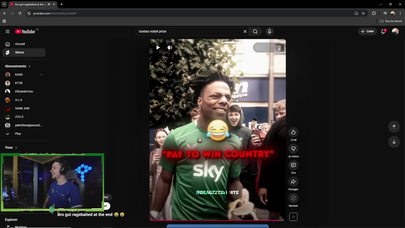Like the Short with thumbs up
The image size is (405, 228).
[293, 132]
